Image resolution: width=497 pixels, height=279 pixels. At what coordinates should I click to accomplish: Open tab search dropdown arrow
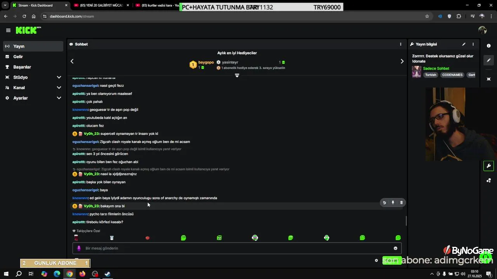tap(5, 5)
